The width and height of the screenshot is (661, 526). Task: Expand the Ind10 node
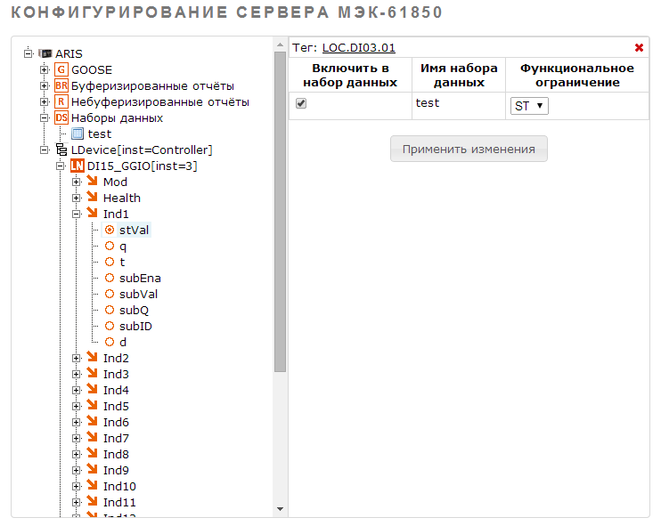[77, 486]
